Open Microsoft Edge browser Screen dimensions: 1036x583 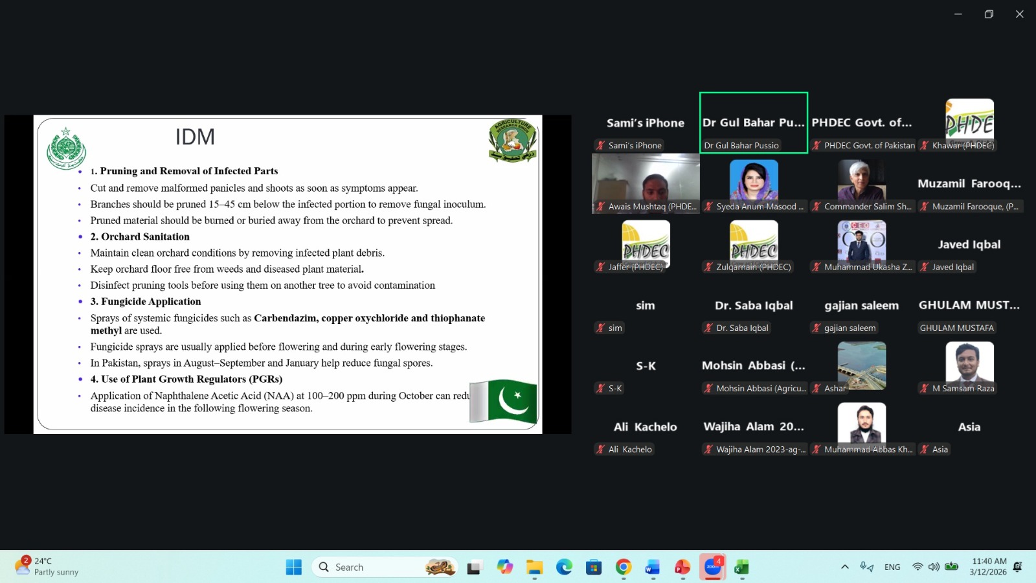tap(564, 567)
